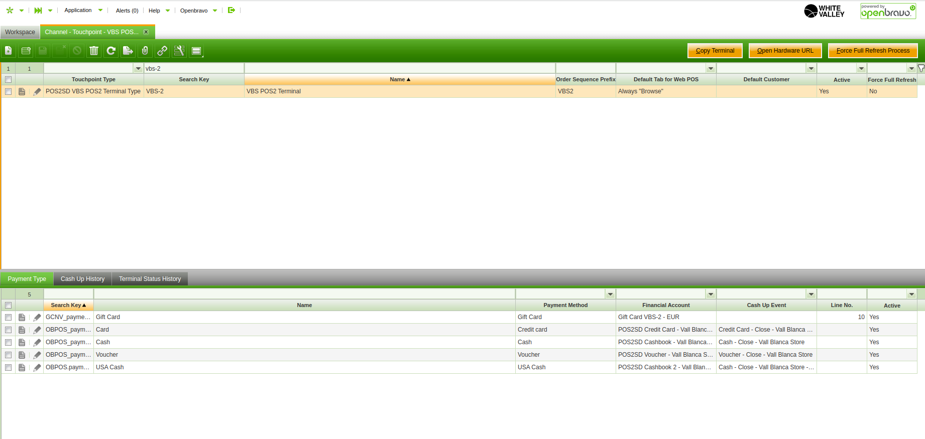Tick the checkbox for the VBS-2 terminal row
This screenshot has height=439, width=925.
click(x=8, y=91)
